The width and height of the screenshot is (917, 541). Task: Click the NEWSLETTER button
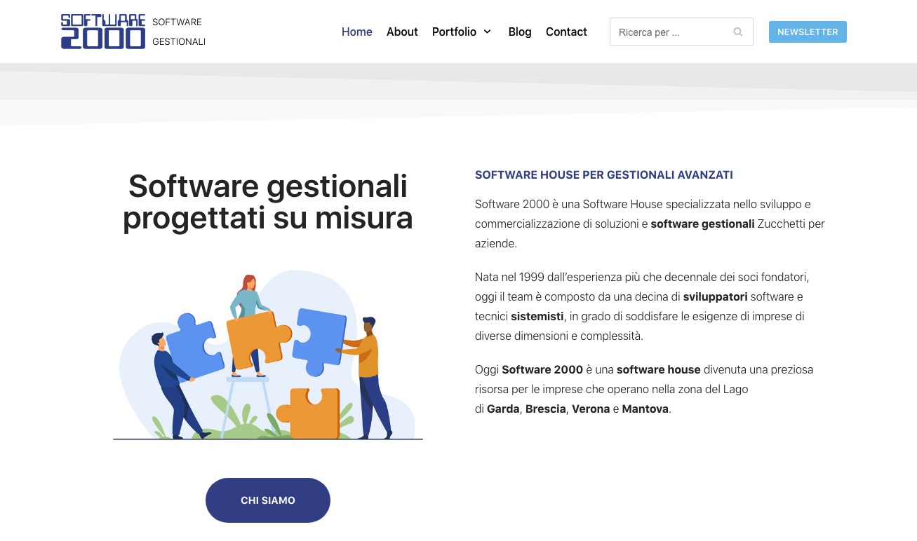click(x=808, y=32)
